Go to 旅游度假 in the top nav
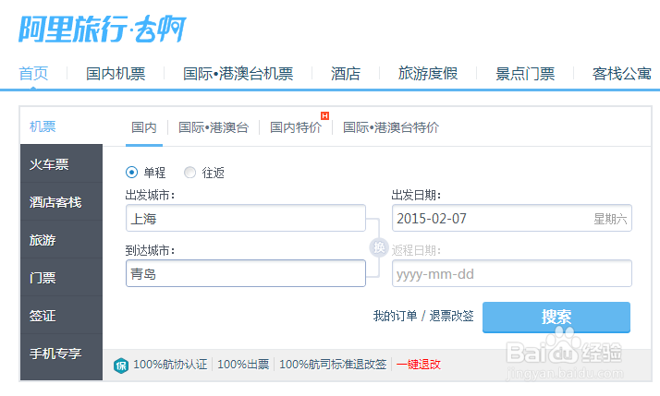The height and width of the screenshot is (396, 660). (428, 74)
